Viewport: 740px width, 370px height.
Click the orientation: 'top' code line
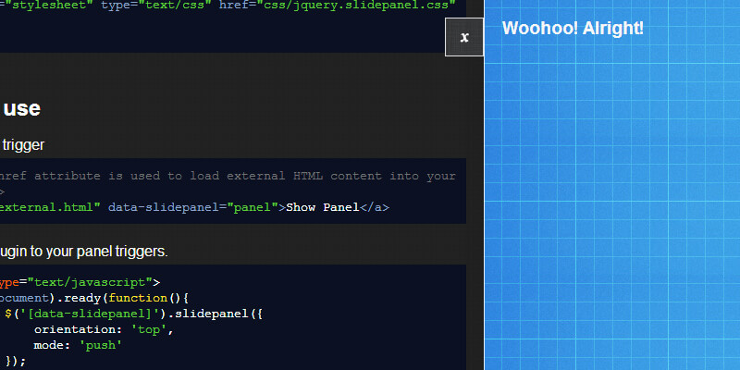[103, 329]
